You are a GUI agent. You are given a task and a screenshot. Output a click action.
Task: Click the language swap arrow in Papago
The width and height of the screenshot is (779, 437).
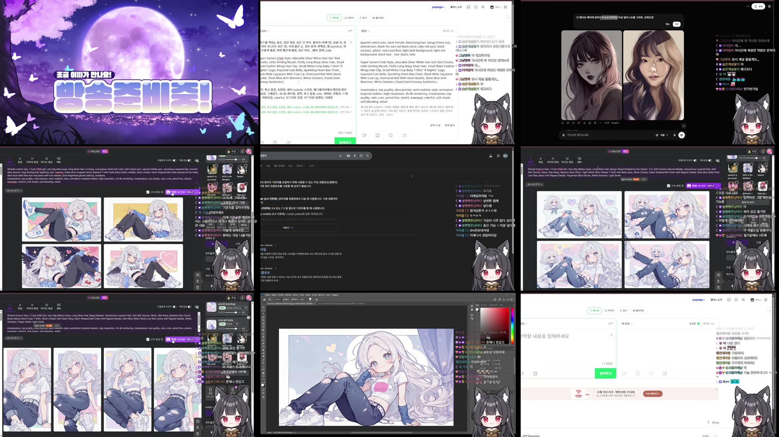point(350,31)
